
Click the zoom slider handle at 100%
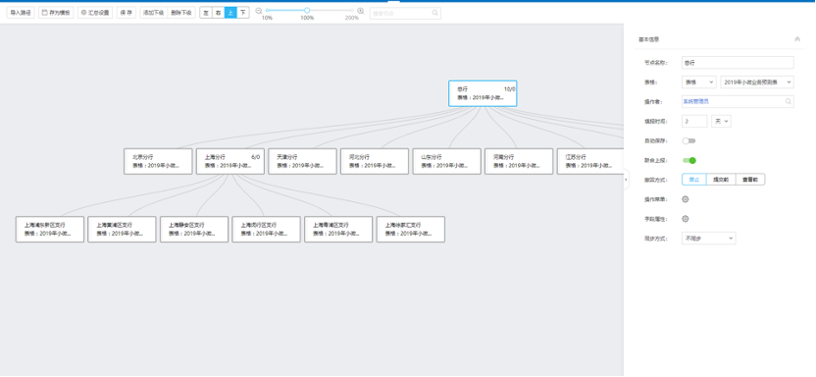click(307, 11)
